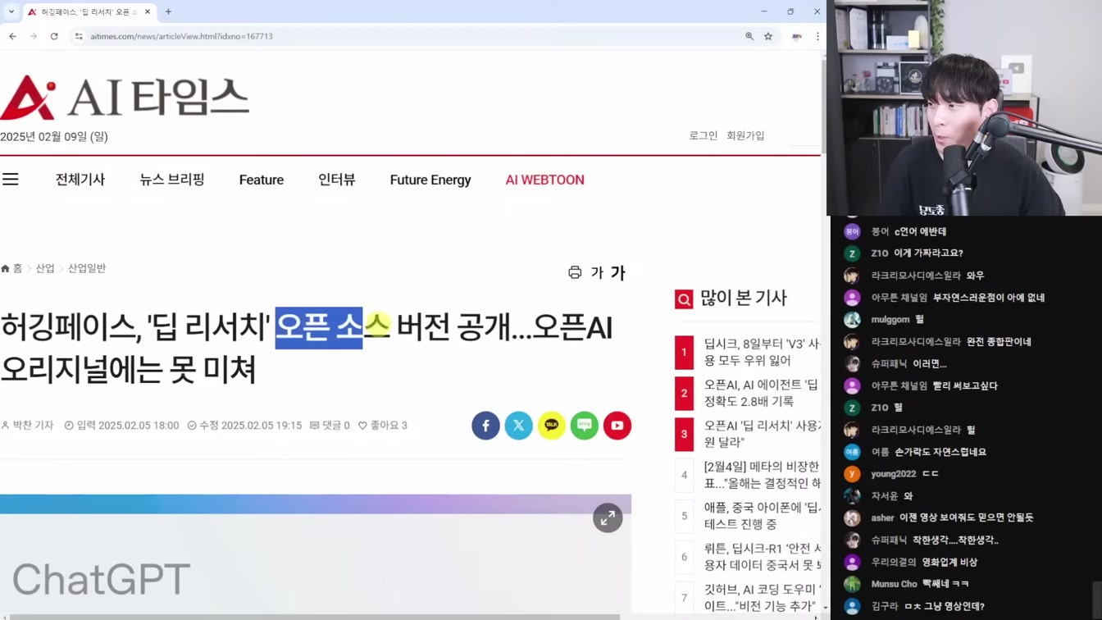The height and width of the screenshot is (620, 1102).
Task: Click the date text 2025년 02월 09일
Action: [54, 136]
